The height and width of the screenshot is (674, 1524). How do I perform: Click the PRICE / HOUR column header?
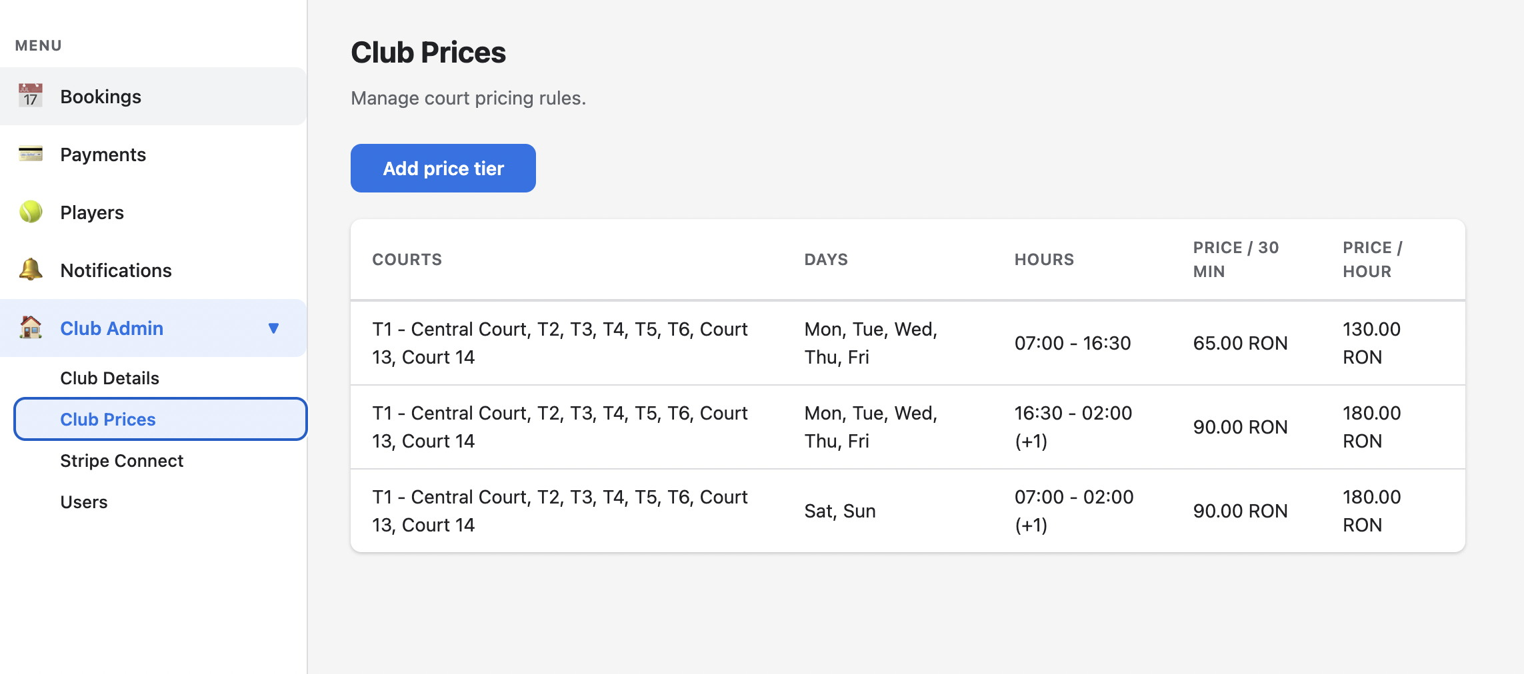[x=1371, y=259]
